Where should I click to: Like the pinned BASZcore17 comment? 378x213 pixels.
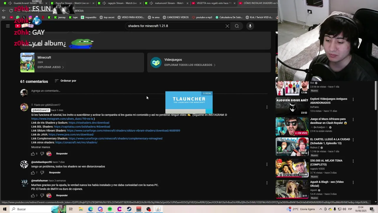click(x=33, y=154)
